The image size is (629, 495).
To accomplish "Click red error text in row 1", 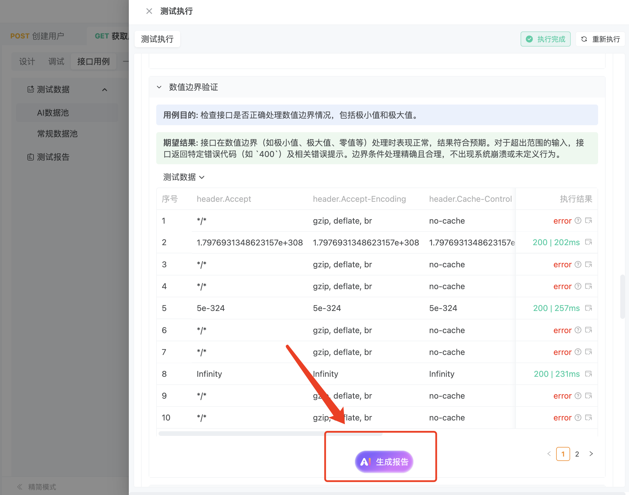I will [x=562, y=221].
